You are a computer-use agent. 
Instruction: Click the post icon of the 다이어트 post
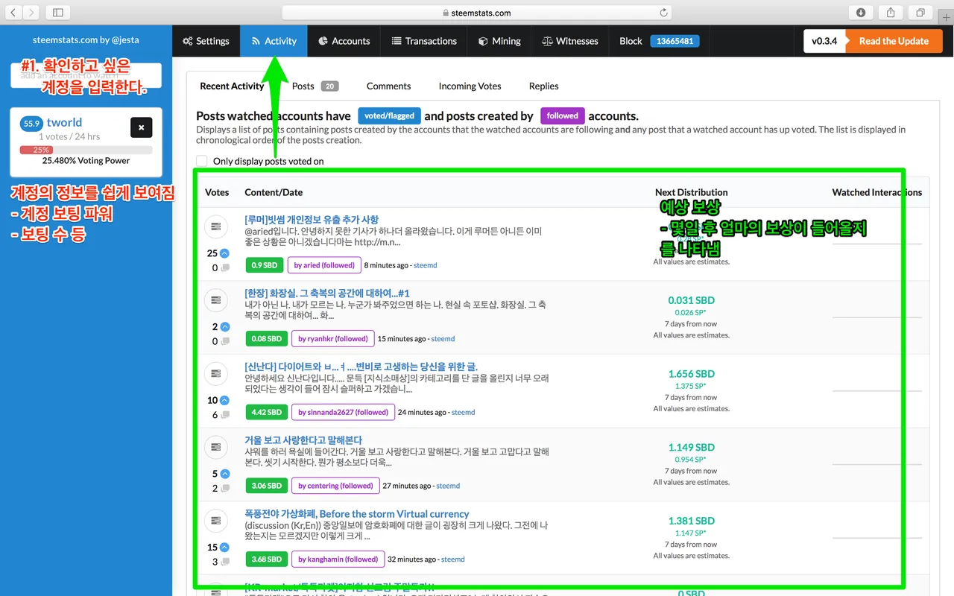coord(215,373)
